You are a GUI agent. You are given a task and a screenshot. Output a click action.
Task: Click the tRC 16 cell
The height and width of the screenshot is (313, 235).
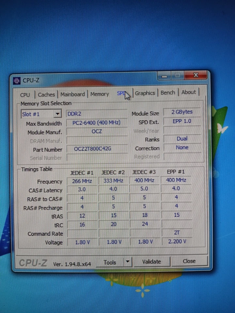pyautogui.click(x=82, y=225)
